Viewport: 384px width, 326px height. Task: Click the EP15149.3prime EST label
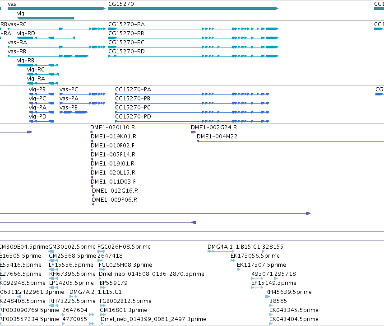(x=274, y=283)
